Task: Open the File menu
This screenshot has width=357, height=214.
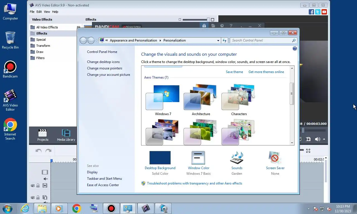Action: click(x=32, y=12)
